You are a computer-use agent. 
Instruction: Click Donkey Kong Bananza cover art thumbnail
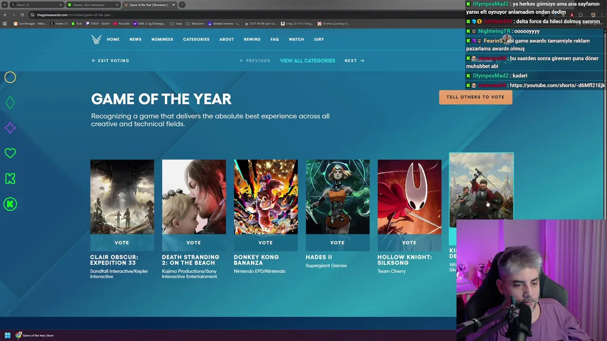pyautogui.click(x=266, y=197)
